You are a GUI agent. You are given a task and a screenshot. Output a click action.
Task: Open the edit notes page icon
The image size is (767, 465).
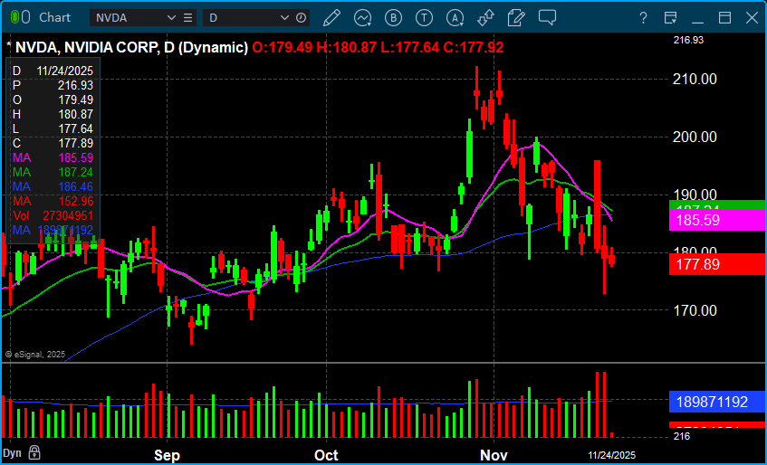(516, 18)
